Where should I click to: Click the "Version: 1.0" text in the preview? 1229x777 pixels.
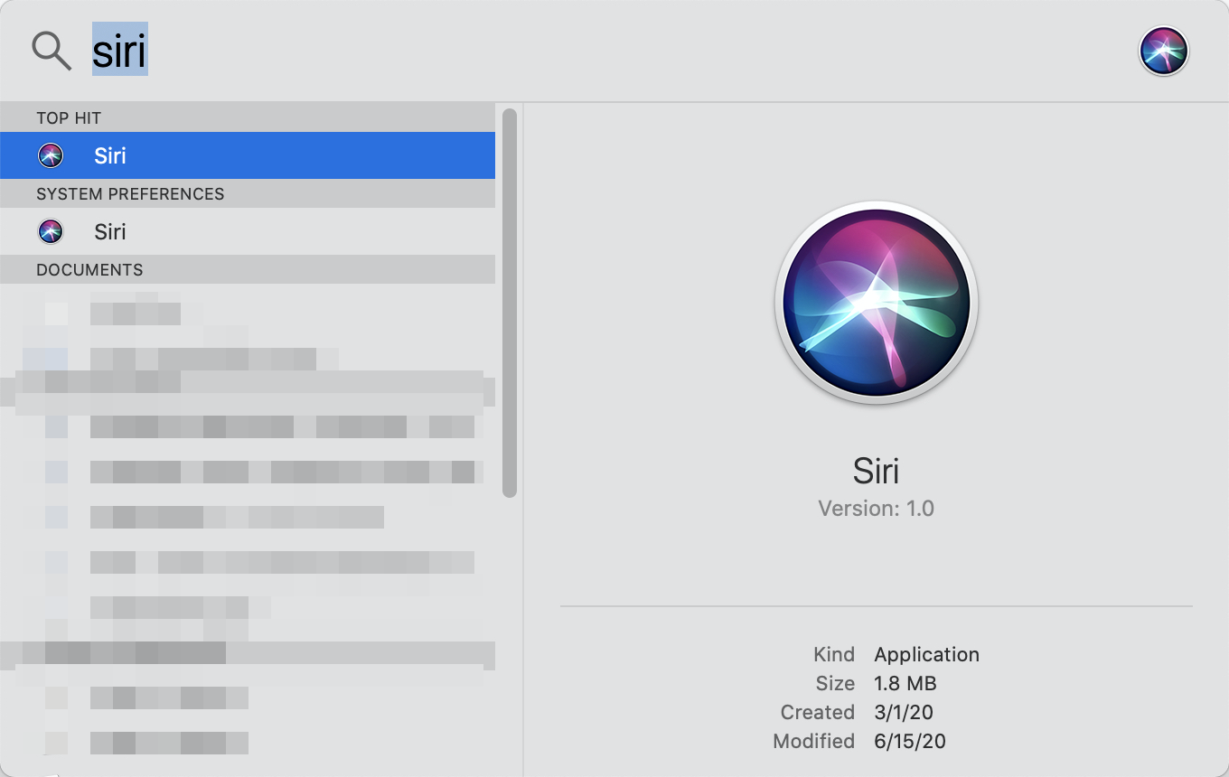click(877, 509)
